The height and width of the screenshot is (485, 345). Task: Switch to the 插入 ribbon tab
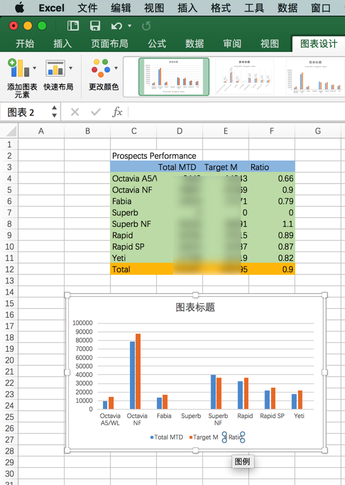click(x=63, y=44)
